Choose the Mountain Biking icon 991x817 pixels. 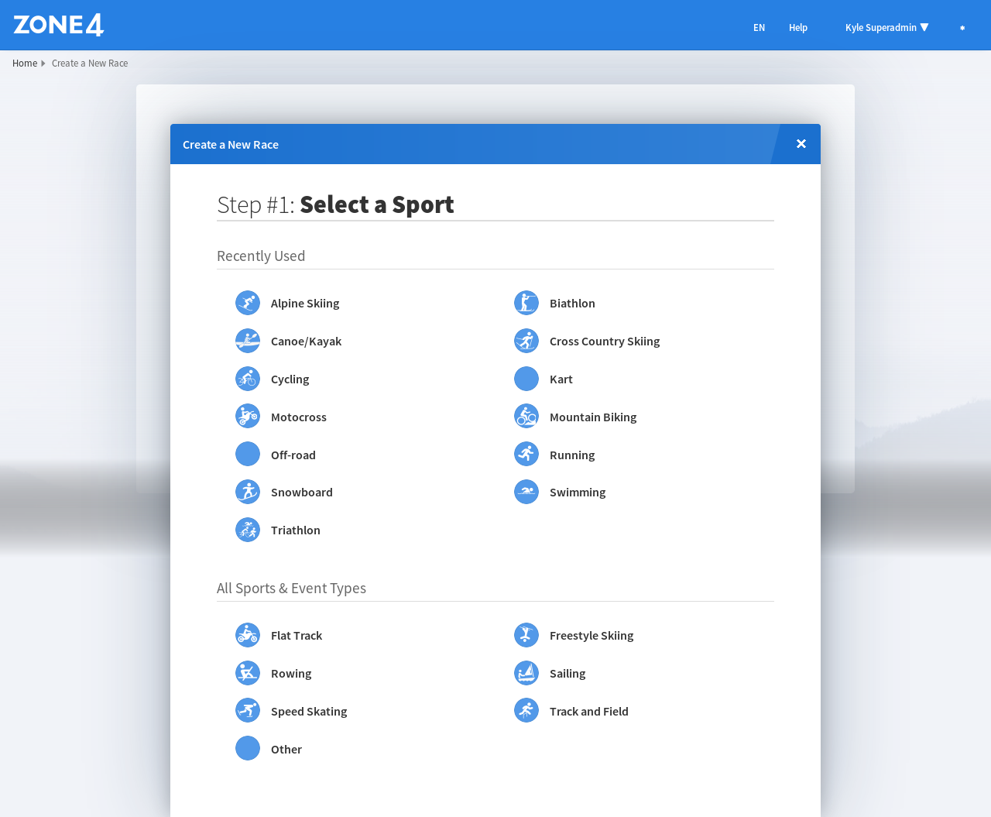[x=526, y=417]
